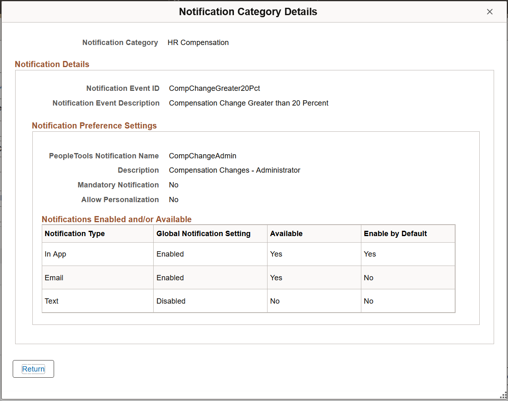Select the CompChangeGreater20Pct event ID

[214, 88]
